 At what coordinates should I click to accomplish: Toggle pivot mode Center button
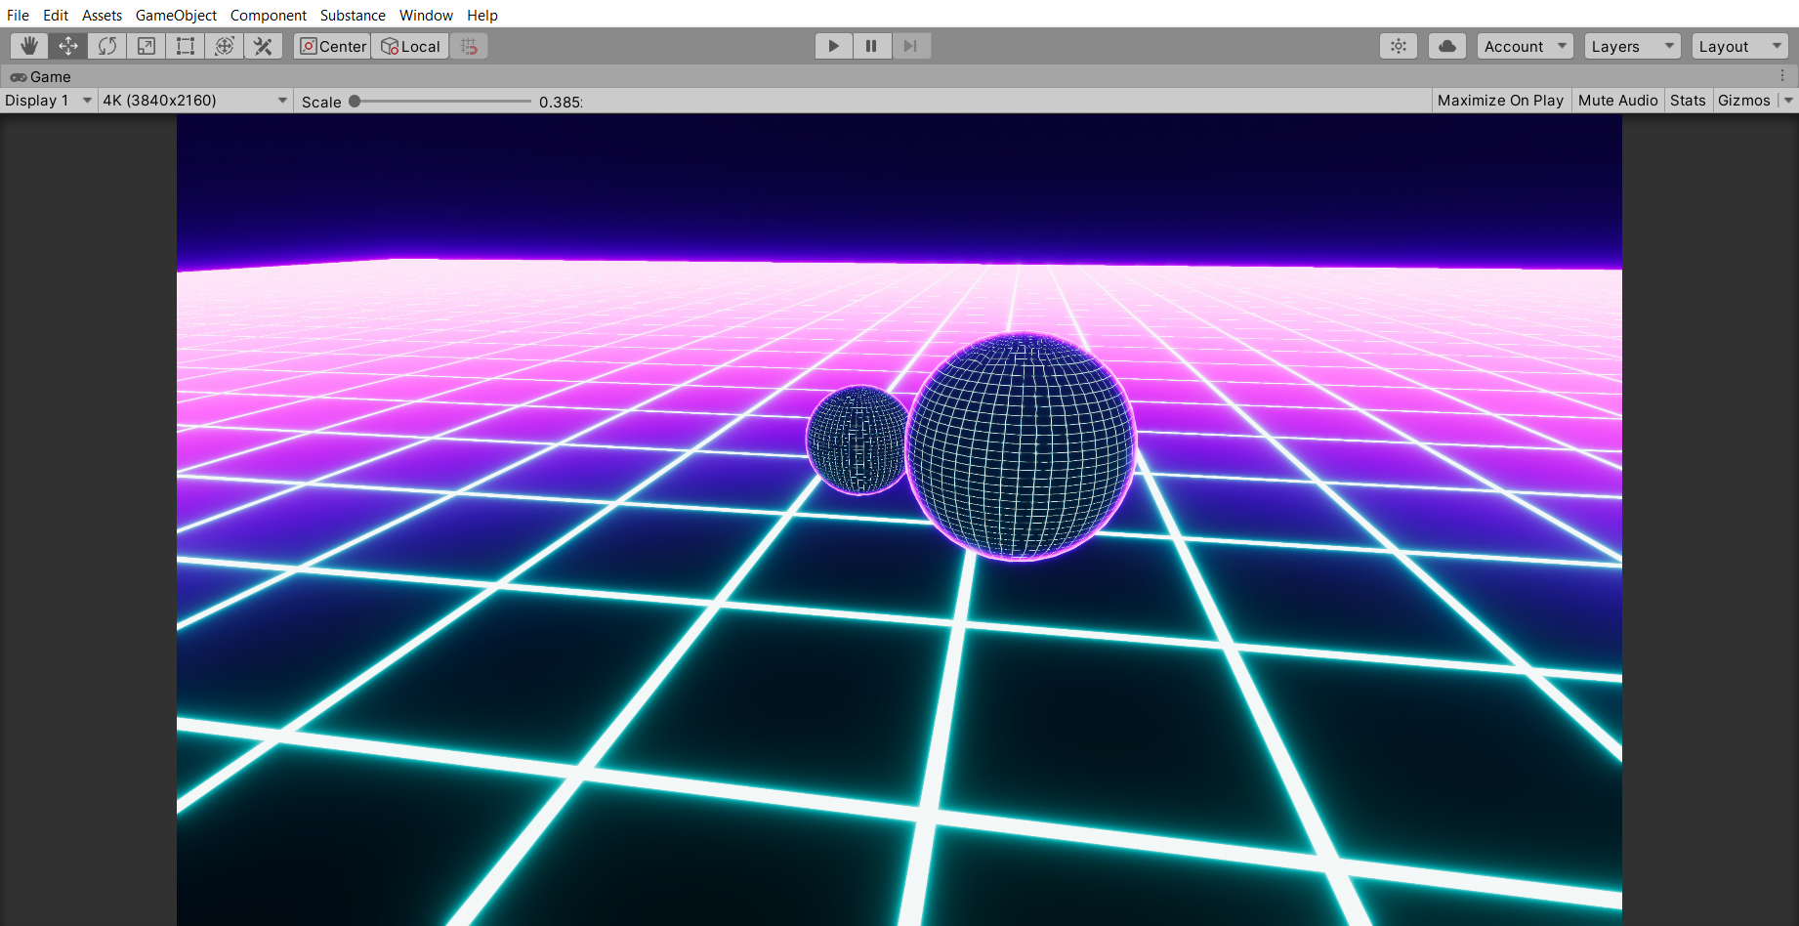coord(332,46)
